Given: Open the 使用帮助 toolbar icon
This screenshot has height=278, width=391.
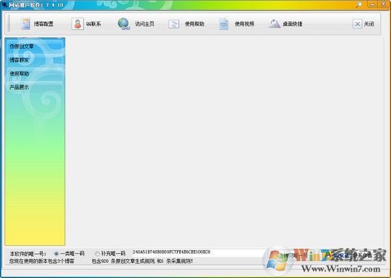Looking at the screenshot, I should [x=173, y=24].
